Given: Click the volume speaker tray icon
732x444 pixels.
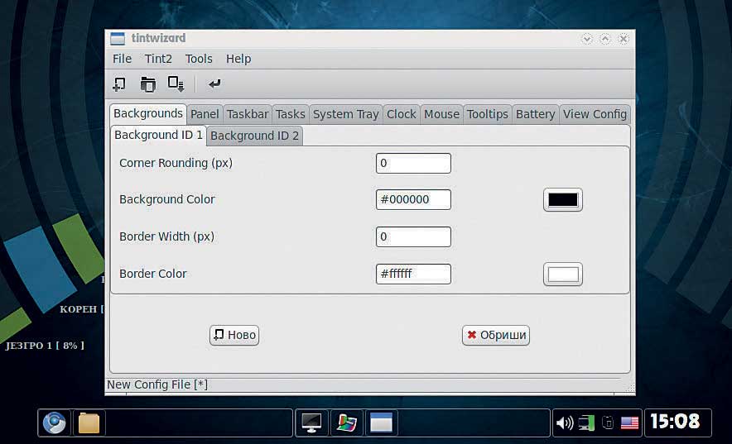Looking at the screenshot, I should click(565, 423).
